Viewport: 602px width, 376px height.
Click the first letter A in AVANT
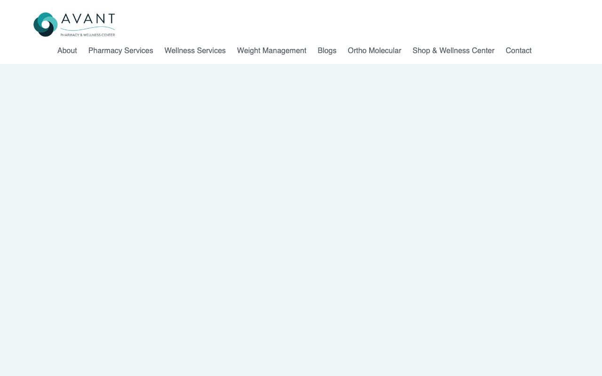point(66,19)
